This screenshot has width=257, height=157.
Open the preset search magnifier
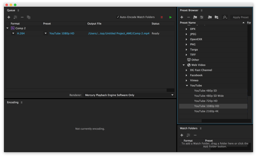pyautogui.click(x=225, y=17)
